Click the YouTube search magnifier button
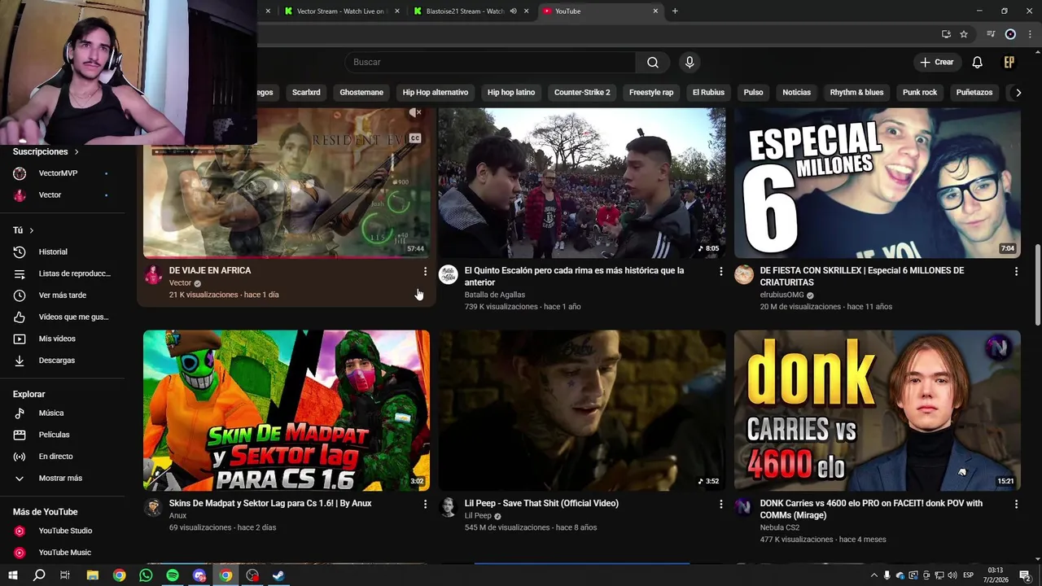The width and height of the screenshot is (1042, 586). click(x=653, y=63)
